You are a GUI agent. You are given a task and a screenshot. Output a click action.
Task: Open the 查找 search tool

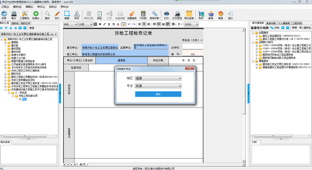pos(47,15)
